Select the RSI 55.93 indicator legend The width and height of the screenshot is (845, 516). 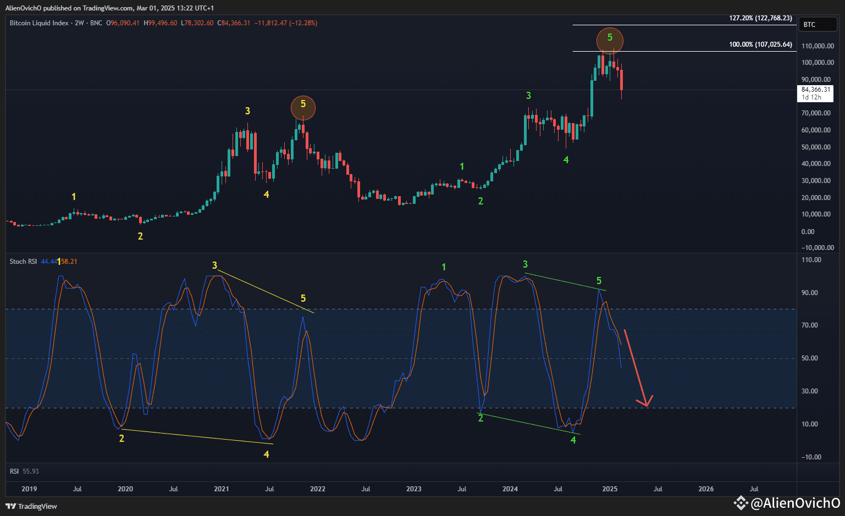point(24,471)
